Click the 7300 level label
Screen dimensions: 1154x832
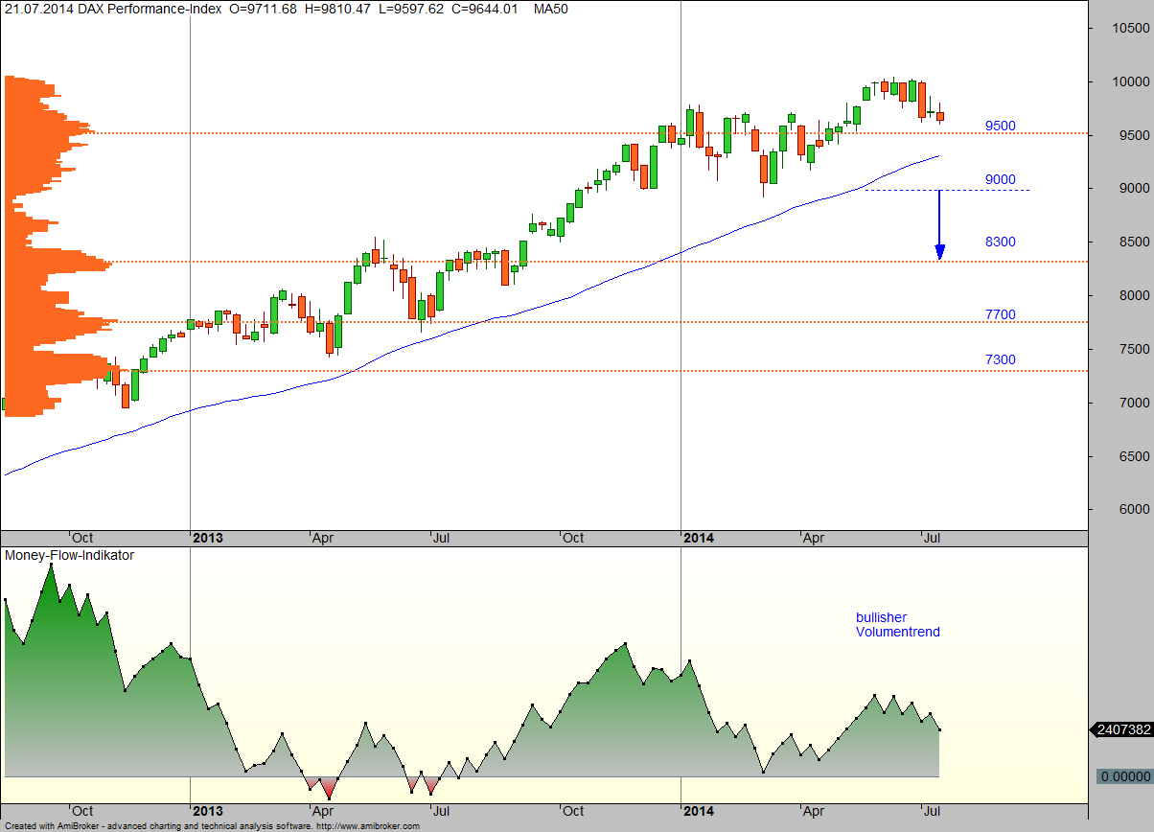pos(1001,359)
